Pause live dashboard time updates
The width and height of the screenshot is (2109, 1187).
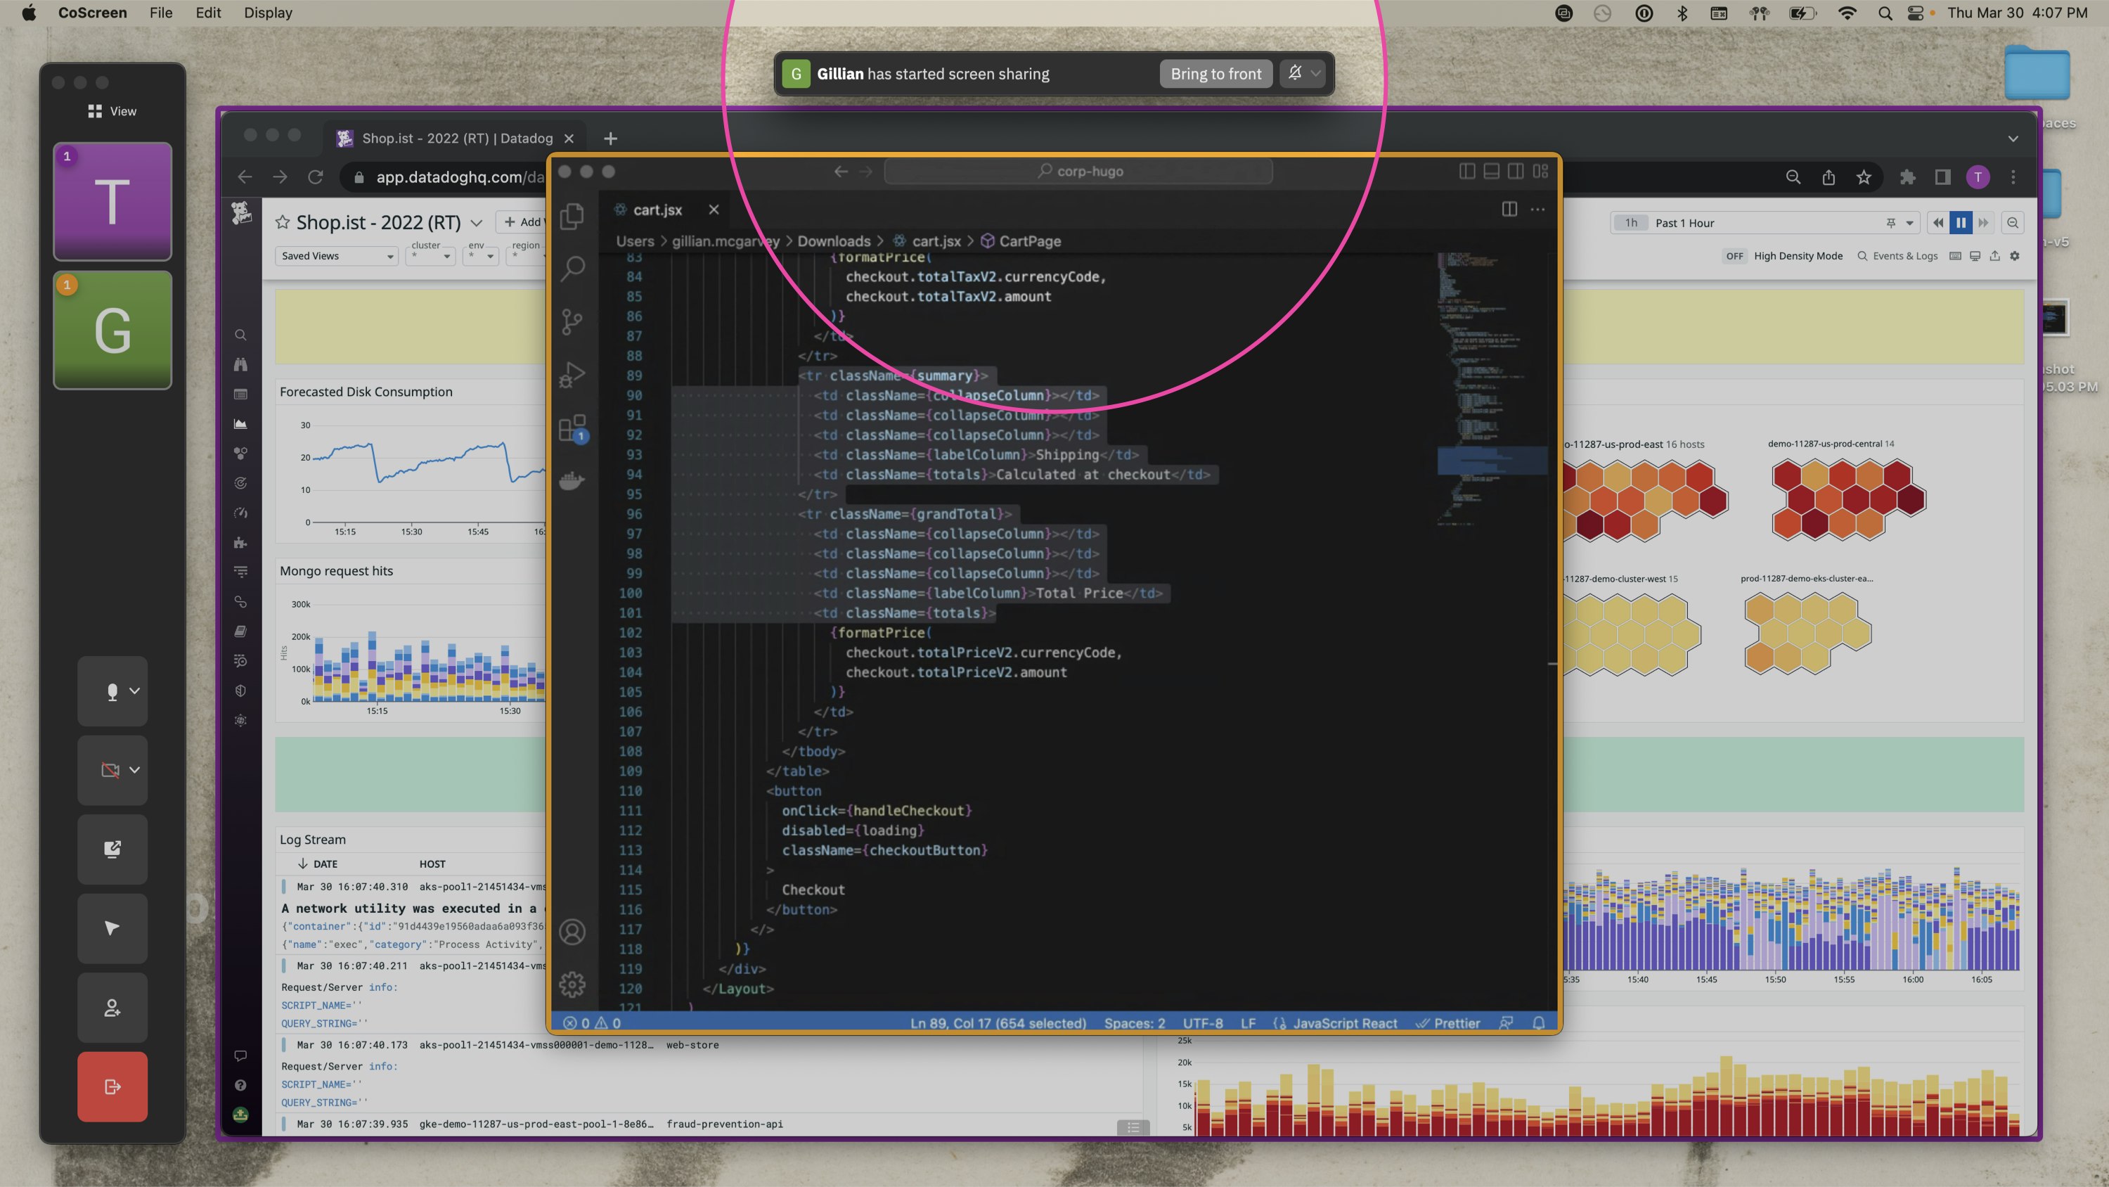[1960, 223]
